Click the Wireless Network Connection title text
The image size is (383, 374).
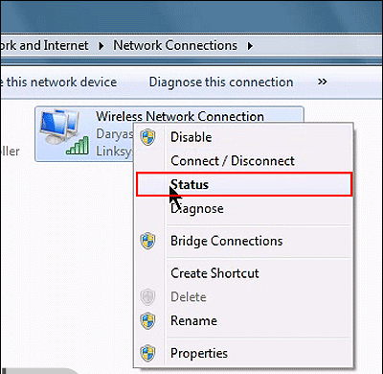coord(180,116)
